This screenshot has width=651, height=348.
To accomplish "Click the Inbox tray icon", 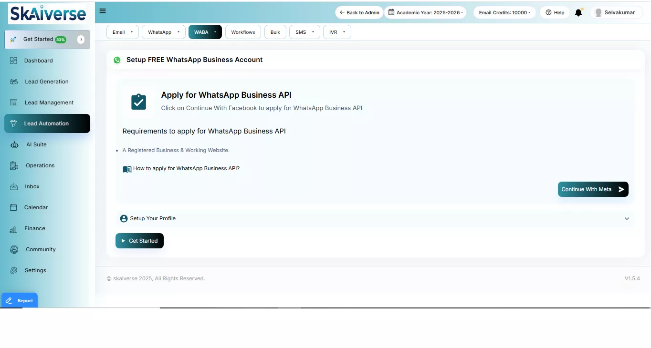I will pos(14,186).
